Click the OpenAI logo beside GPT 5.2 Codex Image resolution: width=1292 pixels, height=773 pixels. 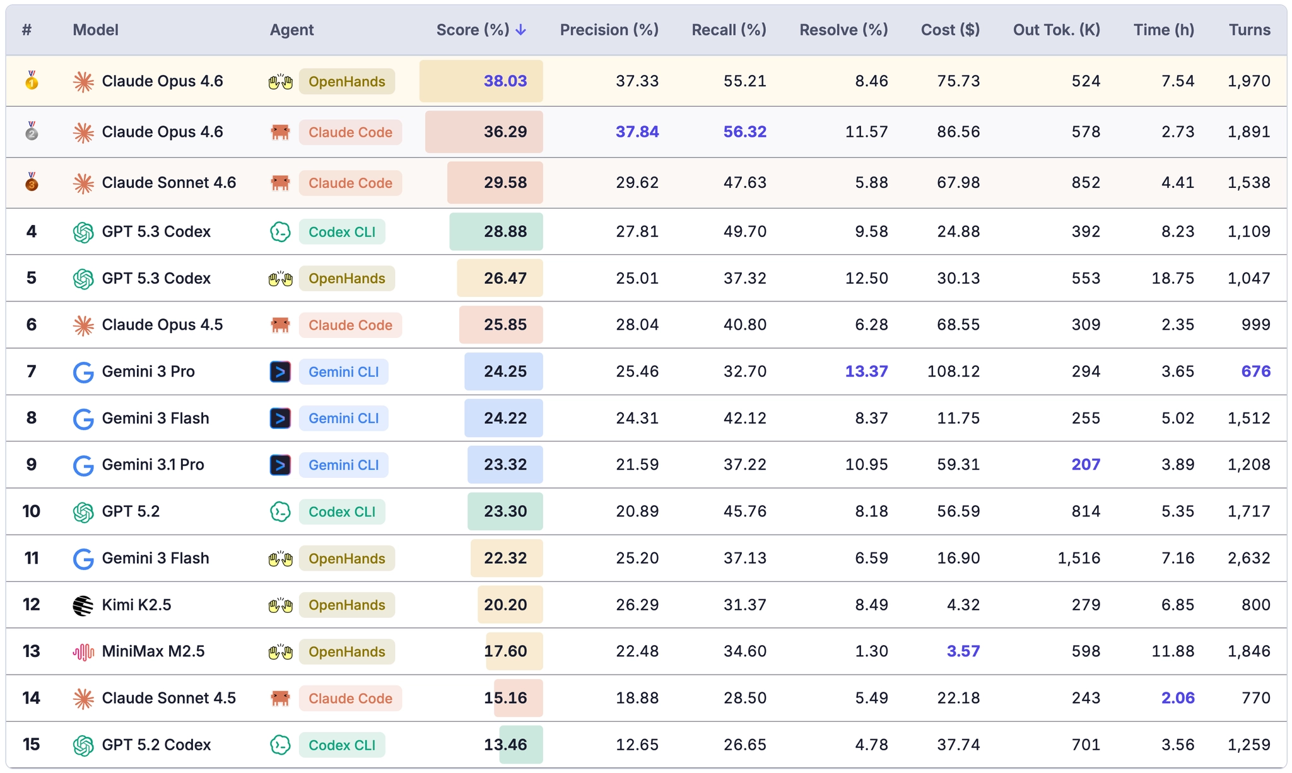click(83, 745)
